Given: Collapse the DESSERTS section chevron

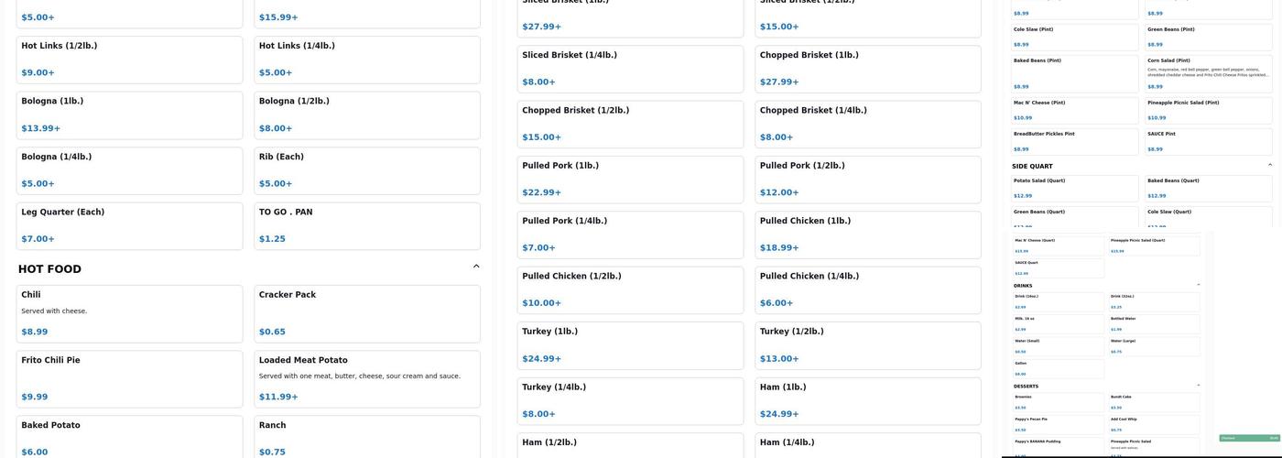Looking at the screenshot, I should [x=1199, y=386].
